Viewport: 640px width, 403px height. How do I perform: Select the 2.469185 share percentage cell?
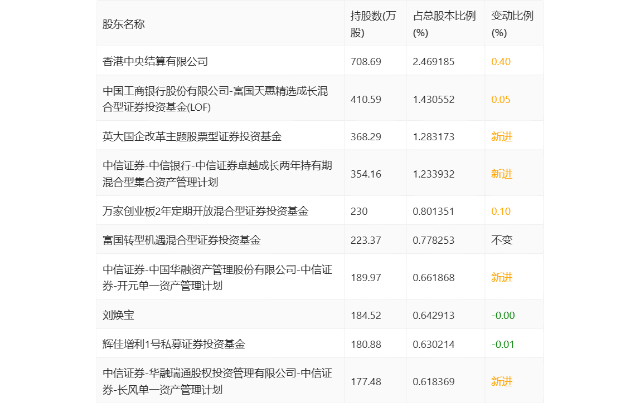pos(433,61)
